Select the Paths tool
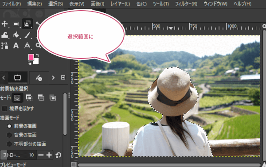Screen dimensions: 266x167 [4, 46]
